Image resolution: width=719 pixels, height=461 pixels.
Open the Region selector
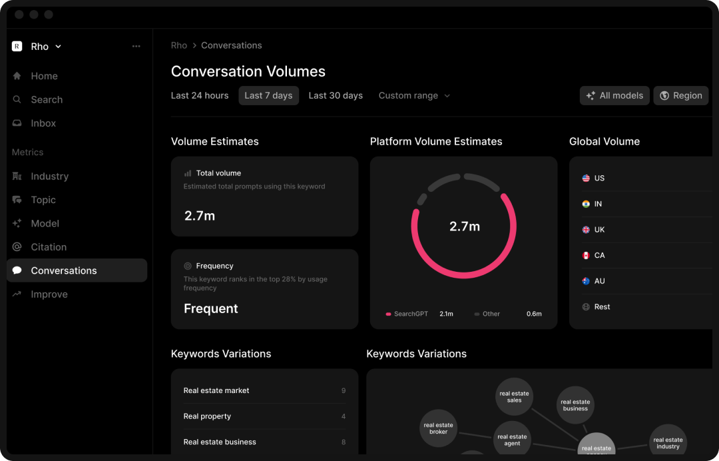click(x=680, y=95)
